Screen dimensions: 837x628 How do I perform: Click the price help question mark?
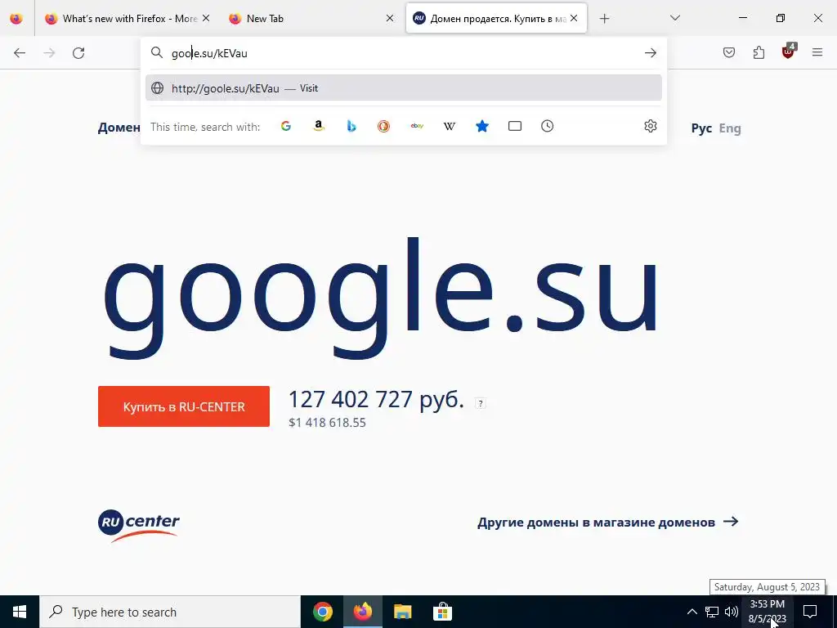[x=481, y=404]
